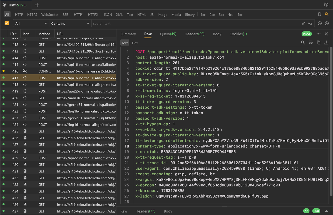Sort by the ID column header
This screenshot has width=333, height=215.
[14, 34]
